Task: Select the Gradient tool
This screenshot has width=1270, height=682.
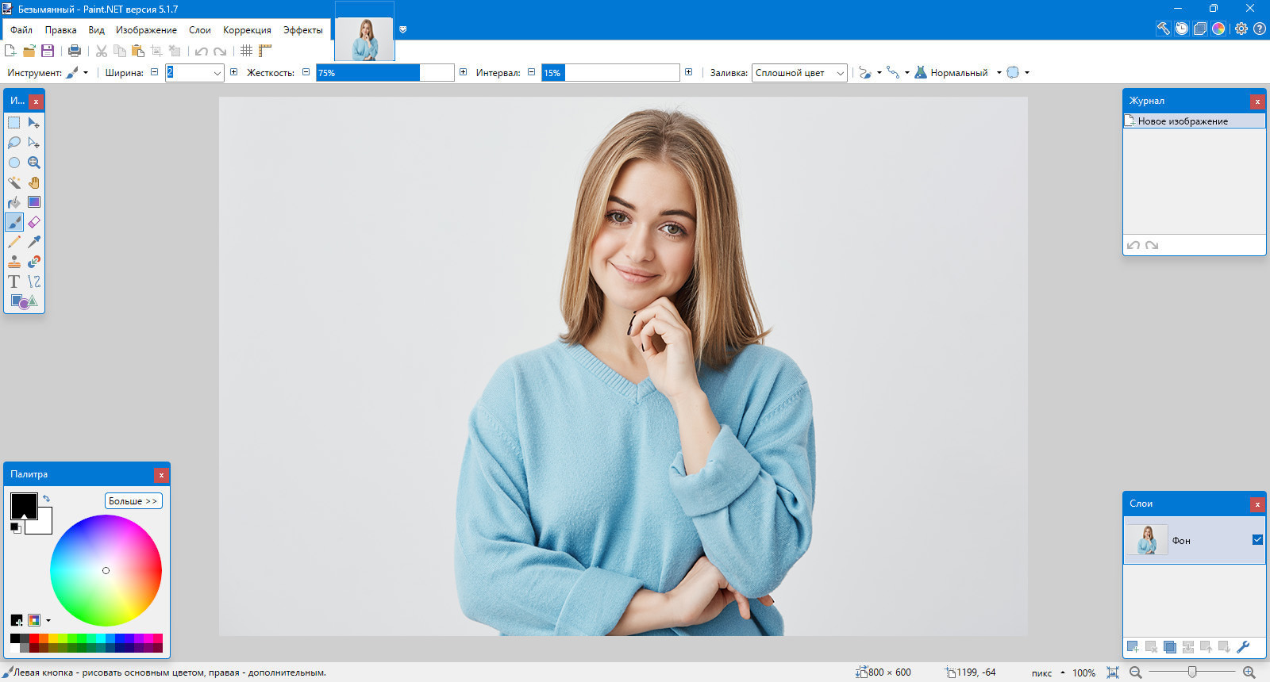Action: point(34,202)
